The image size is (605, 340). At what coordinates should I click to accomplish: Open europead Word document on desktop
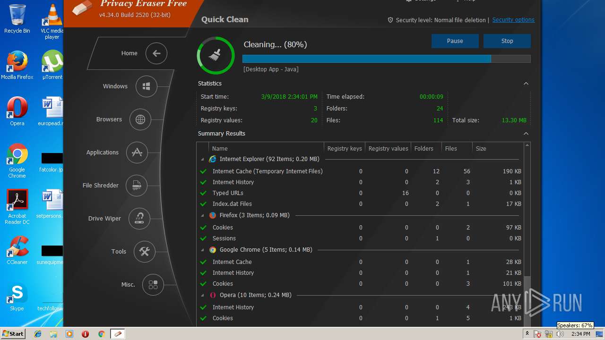[x=51, y=111]
